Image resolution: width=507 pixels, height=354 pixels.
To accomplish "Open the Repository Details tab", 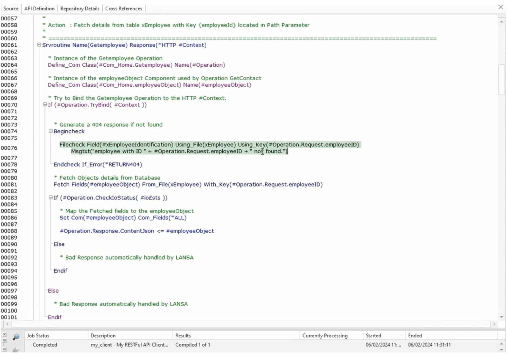I will pyautogui.click(x=80, y=9).
